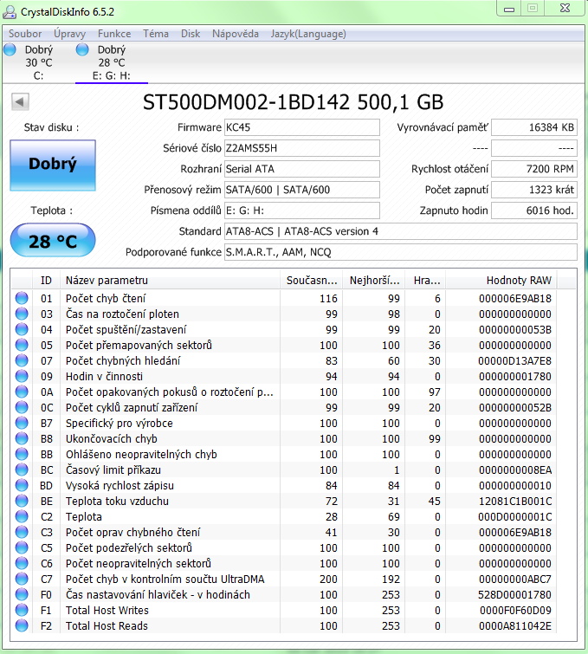The height and width of the screenshot is (654, 588).
Task: Click status icon of row F1 Total Host Writes
Action: click(x=22, y=610)
